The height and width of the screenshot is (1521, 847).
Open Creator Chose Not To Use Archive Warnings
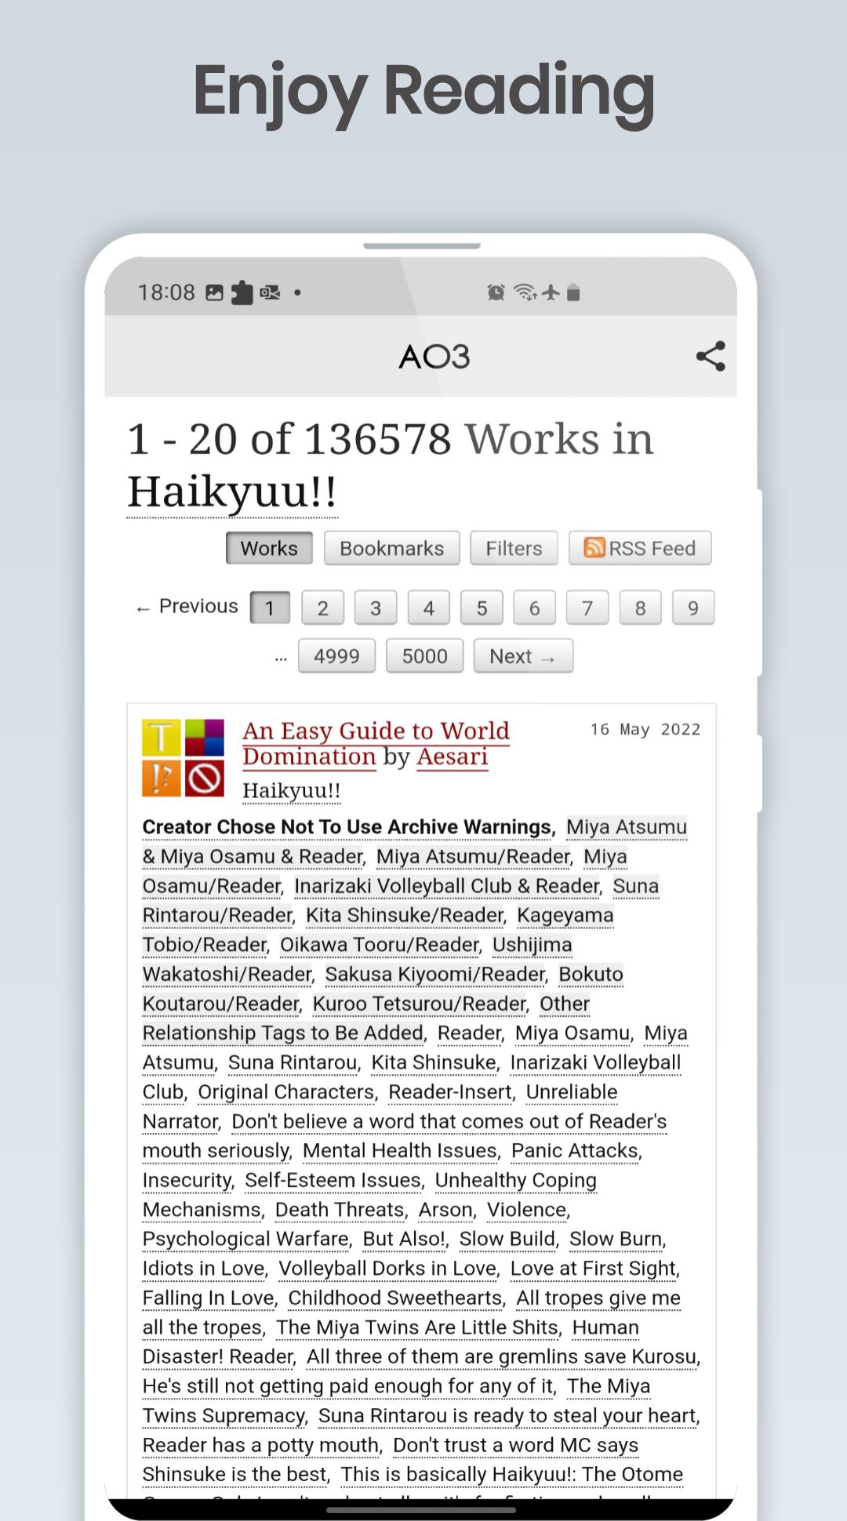[347, 827]
